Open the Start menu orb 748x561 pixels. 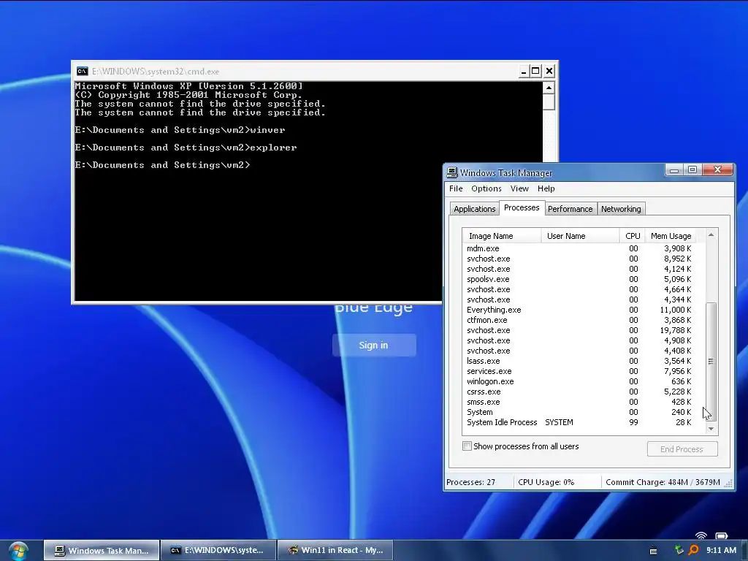(18, 551)
